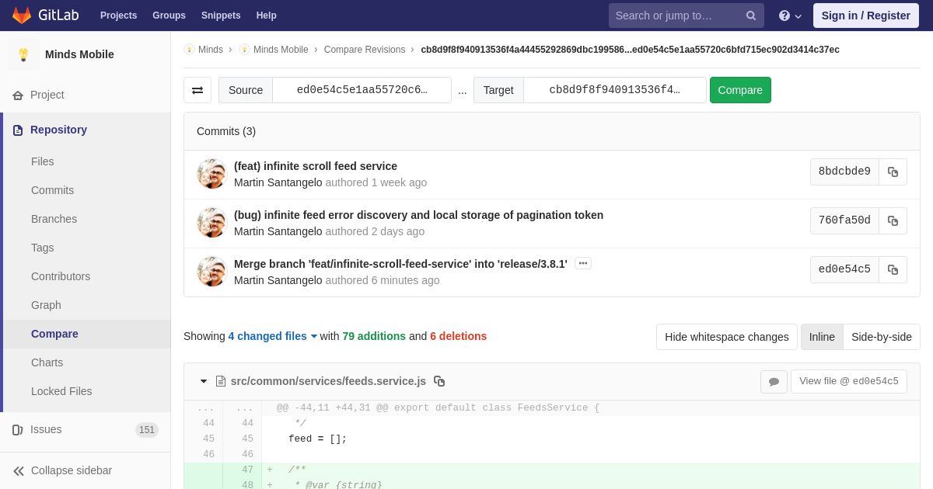Open GitLab logo home page
Screen dimensions: 933x489
click(44, 16)
